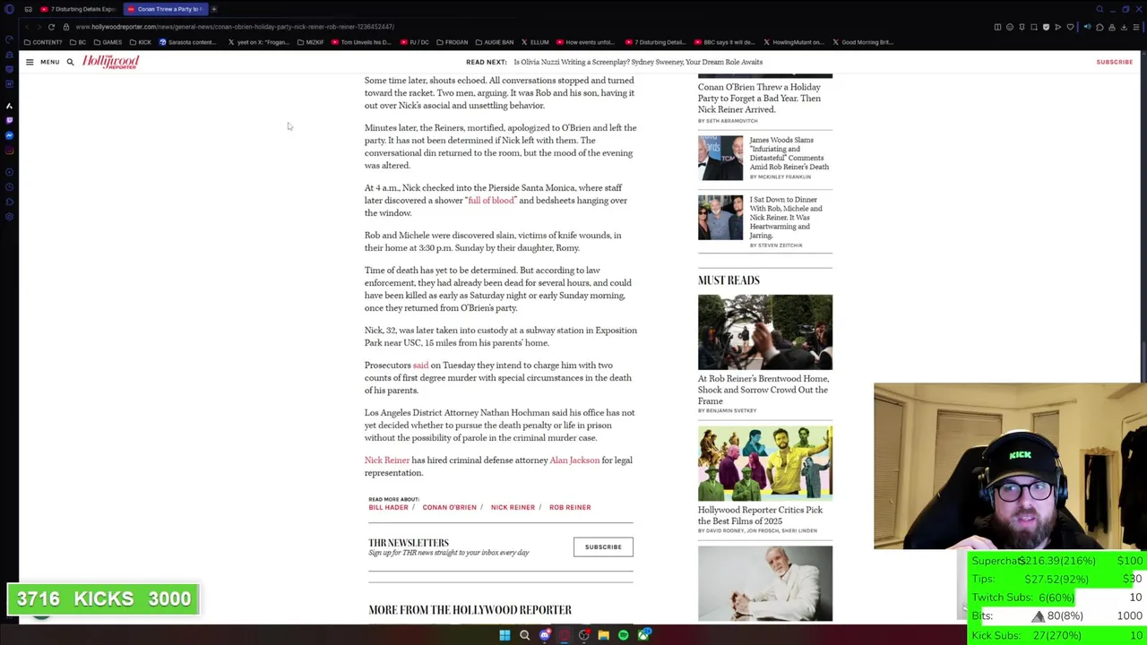Go back with the browser back arrow
The image size is (1147, 645).
pyautogui.click(x=27, y=27)
